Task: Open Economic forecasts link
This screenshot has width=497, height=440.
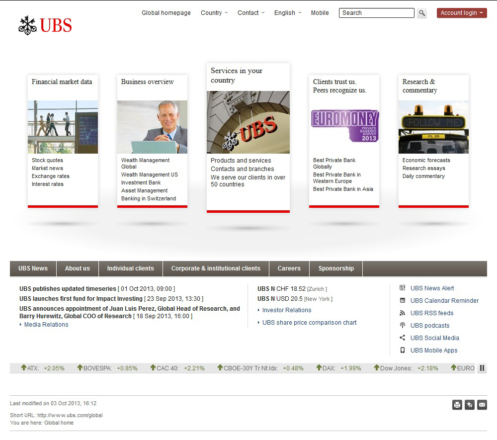Action: coord(426,161)
